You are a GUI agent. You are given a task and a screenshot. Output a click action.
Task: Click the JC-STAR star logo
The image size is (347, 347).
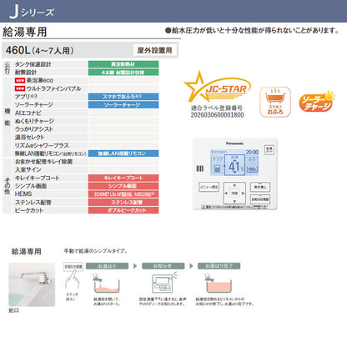click(218, 87)
